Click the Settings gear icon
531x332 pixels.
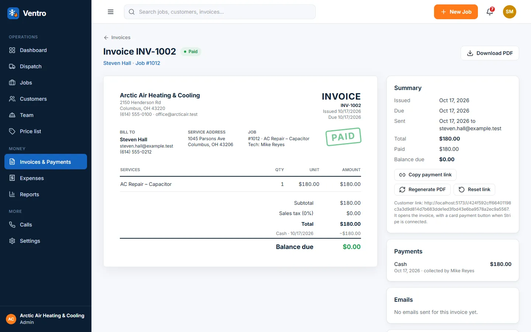[12, 241]
